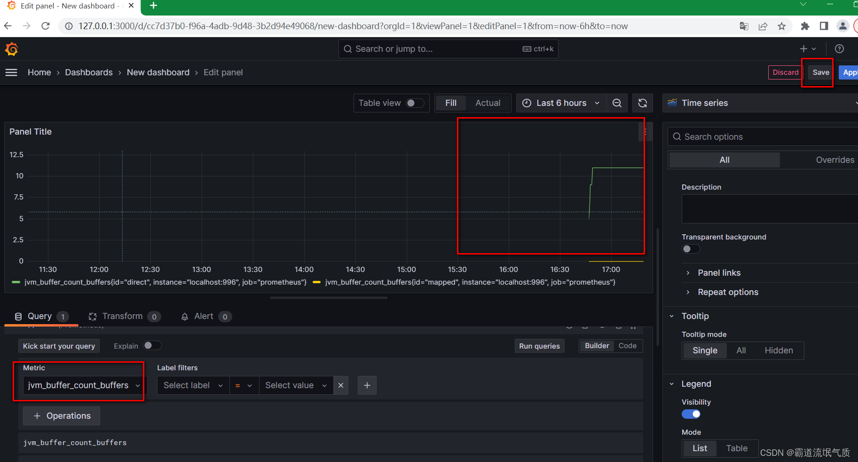Click the add Operations button

pos(62,416)
